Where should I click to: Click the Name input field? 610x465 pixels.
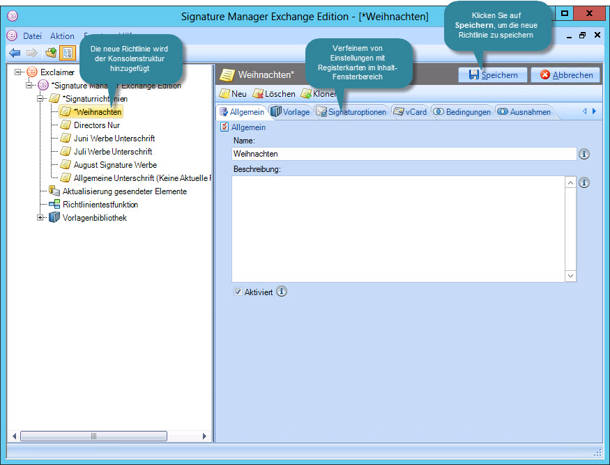click(x=404, y=154)
